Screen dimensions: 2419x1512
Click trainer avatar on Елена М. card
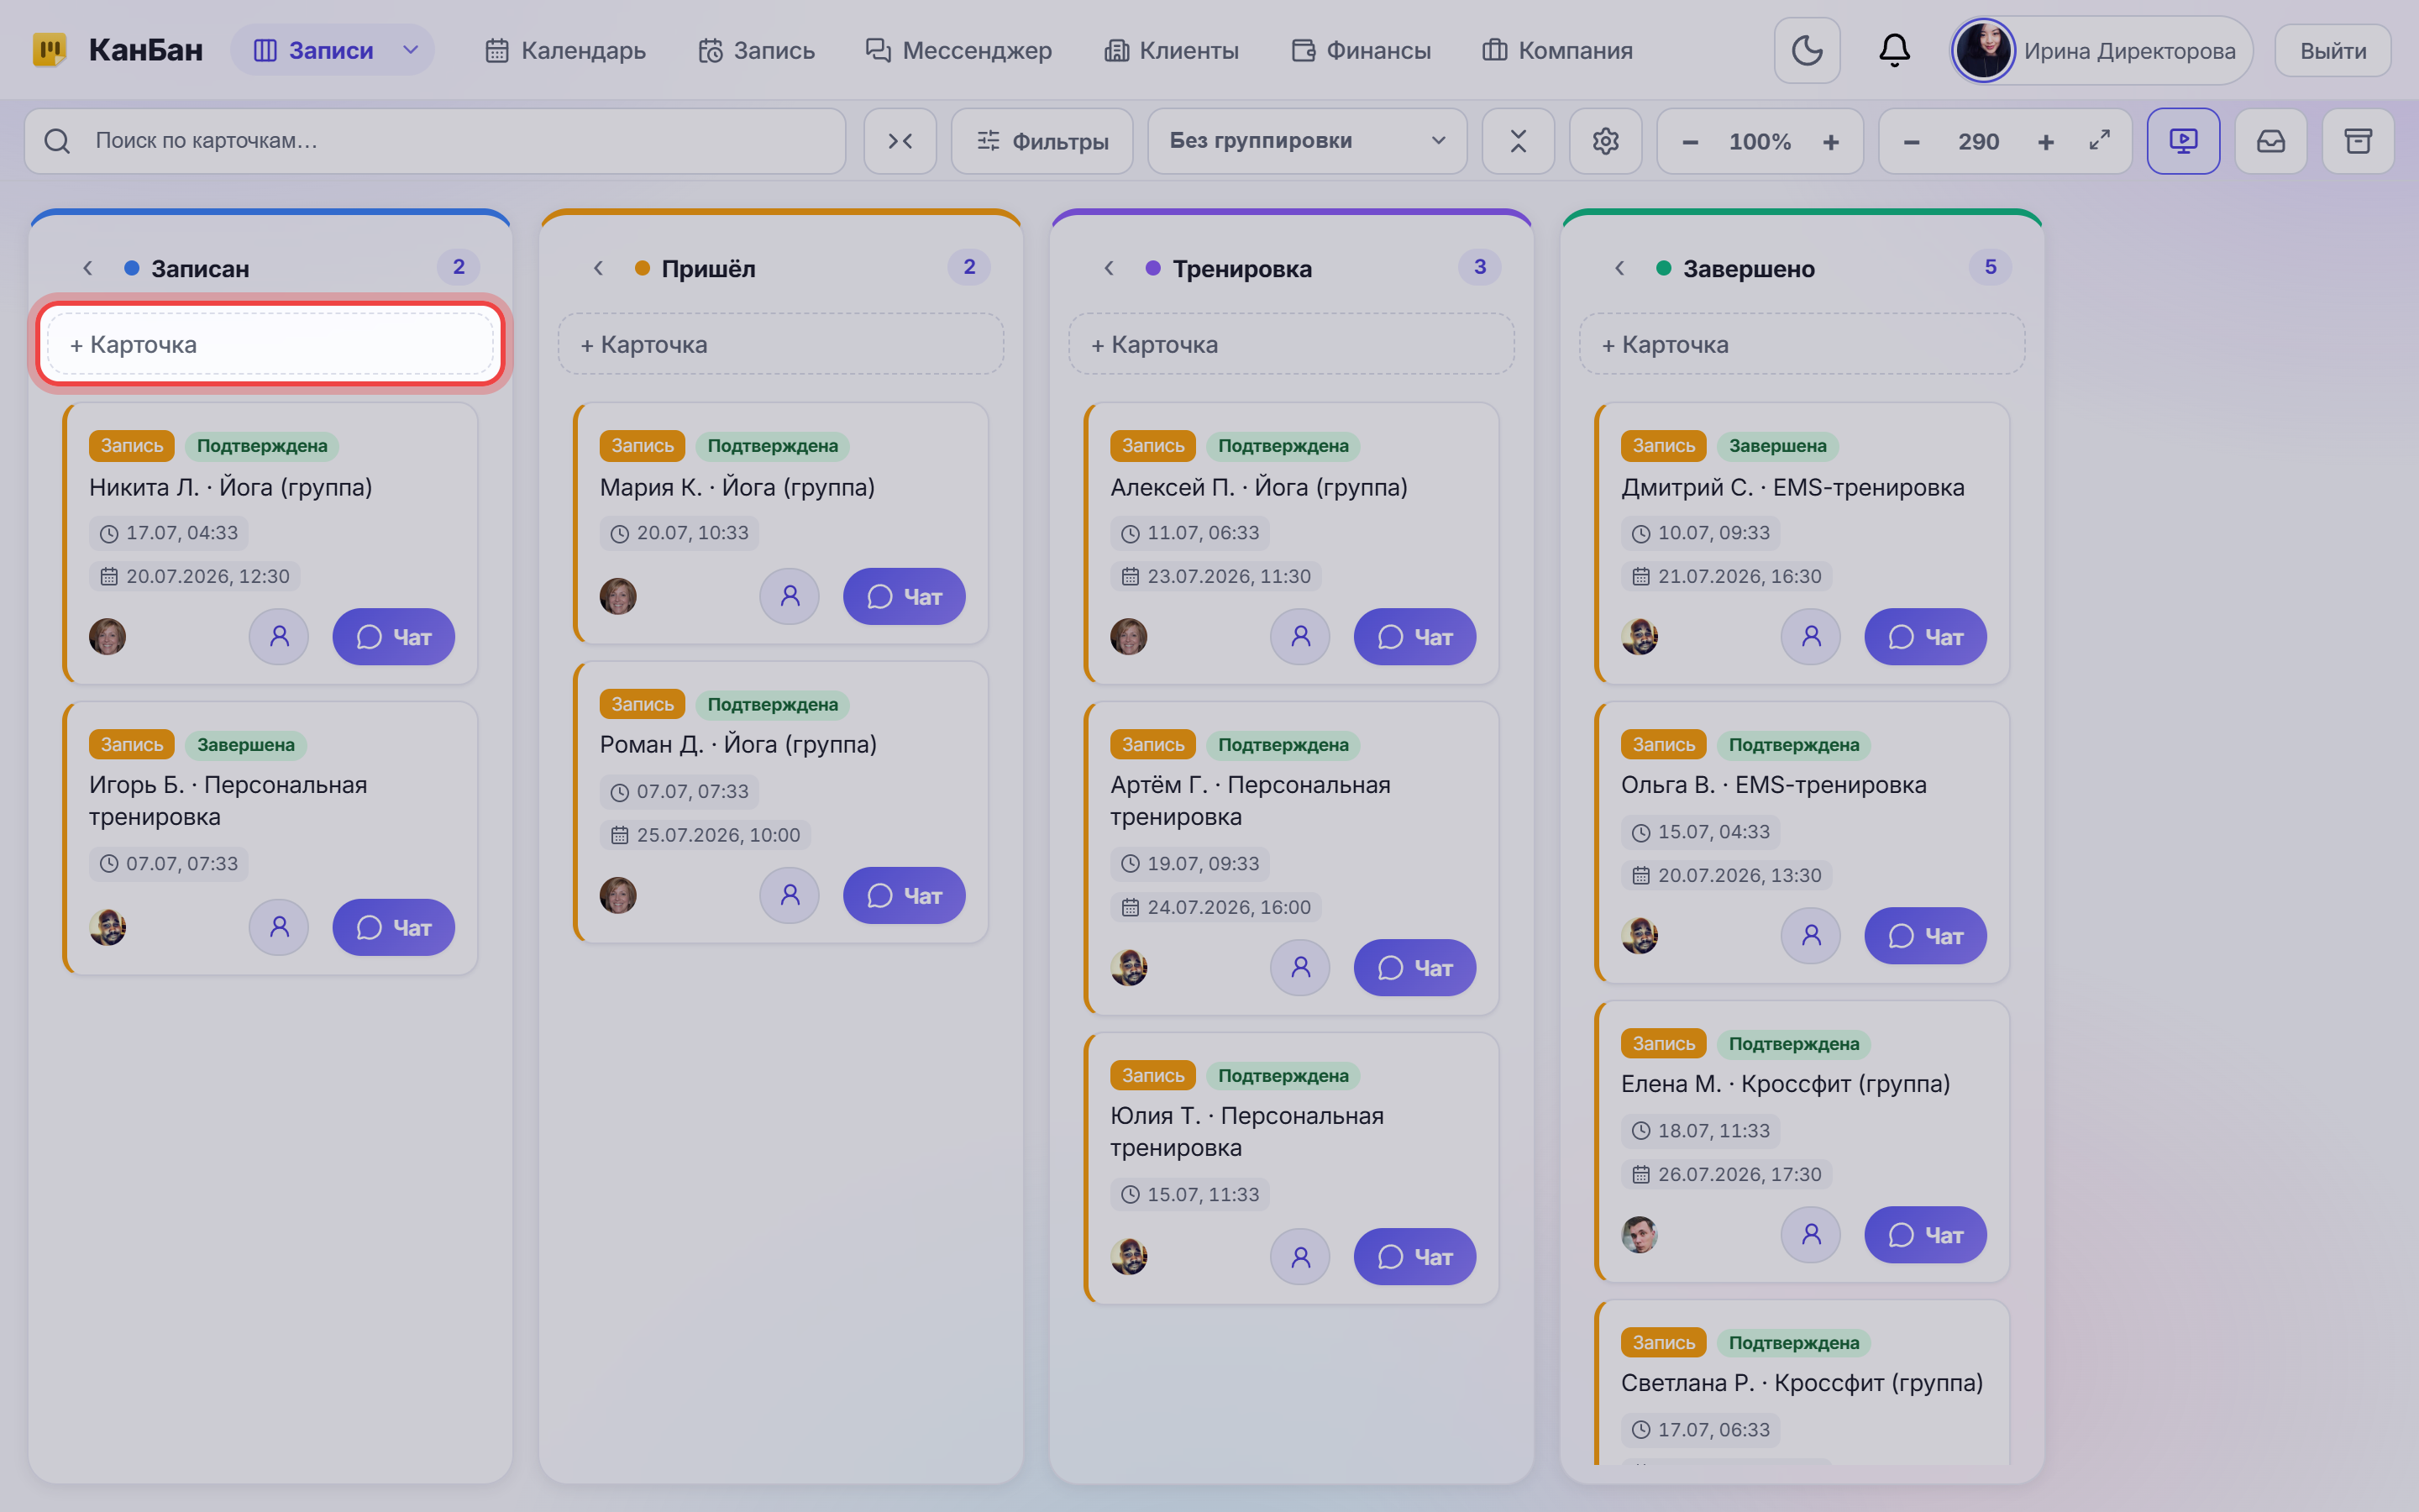click(1640, 1236)
